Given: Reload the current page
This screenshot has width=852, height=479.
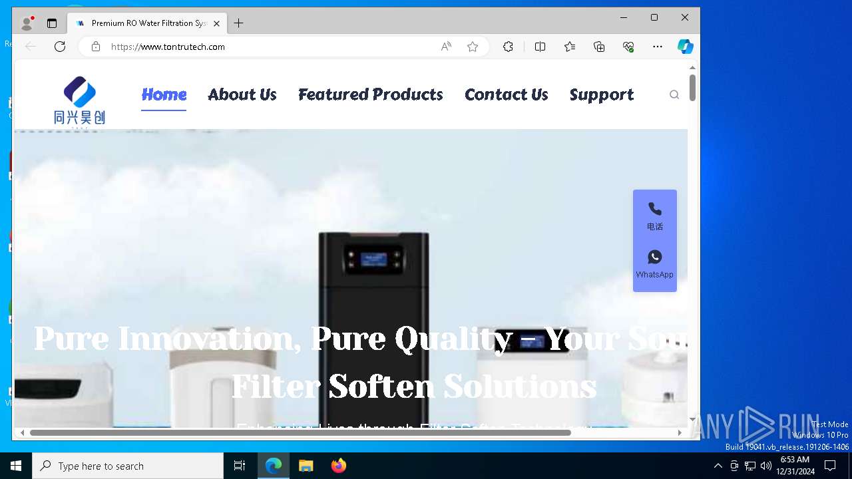Looking at the screenshot, I should point(60,47).
